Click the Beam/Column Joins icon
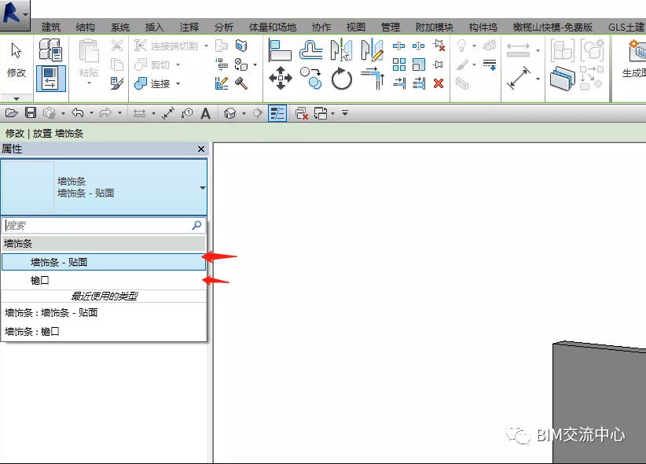Viewport: 646px width, 464px height. coord(222,64)
